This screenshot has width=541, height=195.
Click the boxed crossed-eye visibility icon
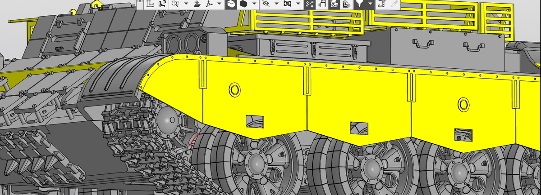(287, 4)
